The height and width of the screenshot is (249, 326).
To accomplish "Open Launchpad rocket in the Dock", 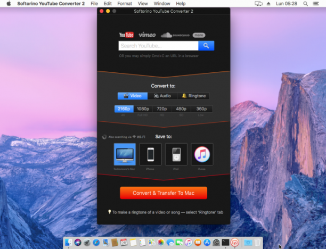I will pyautogui.click(x=87, y=242).
